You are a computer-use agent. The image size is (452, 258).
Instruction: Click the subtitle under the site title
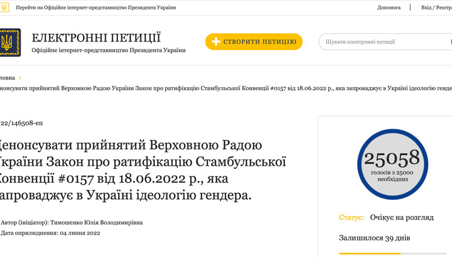(x=109, y=50)
